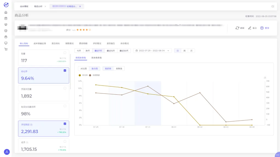Filter by 今天
Viewport: 280px width, 157px height.
(79, 51)
